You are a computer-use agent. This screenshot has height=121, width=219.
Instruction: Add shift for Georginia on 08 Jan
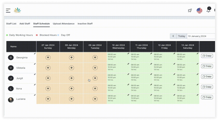71,57
